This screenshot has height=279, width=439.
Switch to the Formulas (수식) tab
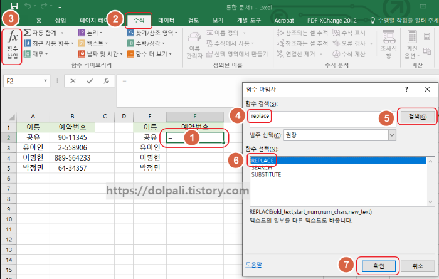(x=139, y=21)
